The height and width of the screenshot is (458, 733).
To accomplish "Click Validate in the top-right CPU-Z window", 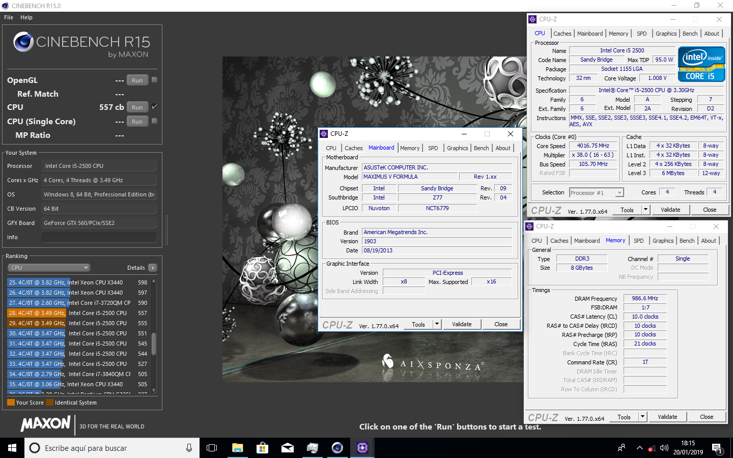I will point(670,210).
